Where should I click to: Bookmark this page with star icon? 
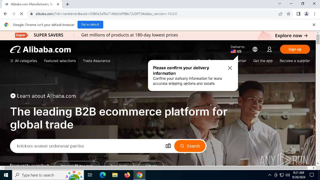click(x=288, y=14)
